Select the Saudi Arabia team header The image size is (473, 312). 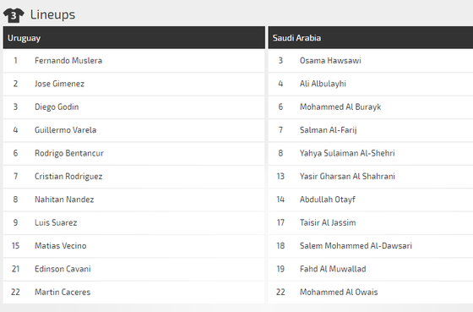(371, 38)
